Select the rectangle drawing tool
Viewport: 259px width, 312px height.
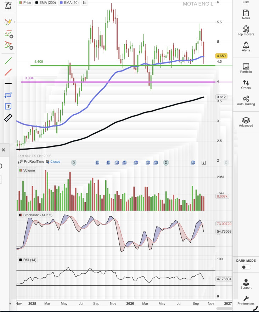[x=8, y=95]
